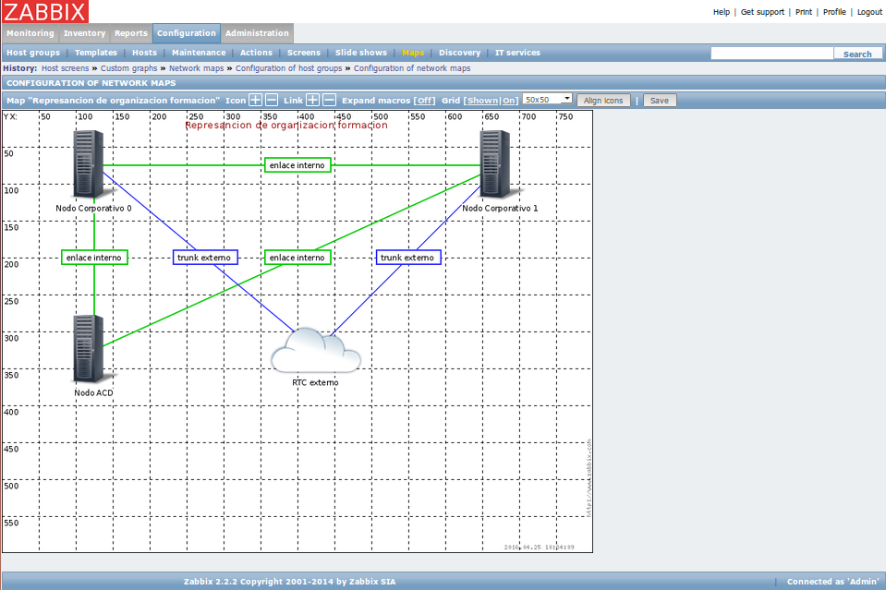Image resolution: width=886 pixels, height=590 pixels.
Task: Open the Configuration main tab
Action: point(187,33)
